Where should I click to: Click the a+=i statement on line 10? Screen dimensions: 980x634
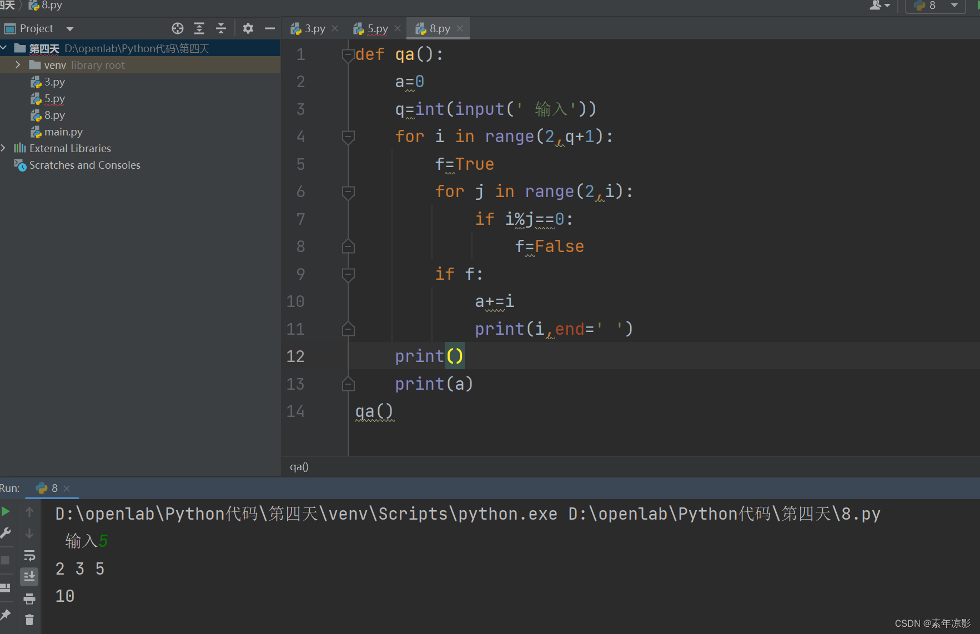pos(494,301)
